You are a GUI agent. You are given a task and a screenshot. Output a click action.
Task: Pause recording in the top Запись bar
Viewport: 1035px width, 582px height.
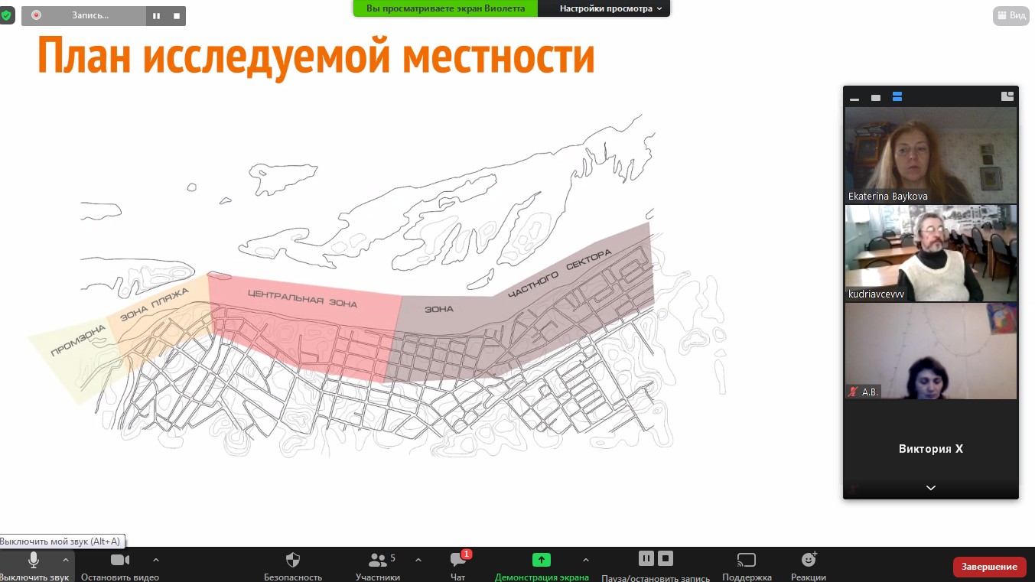coord(157,15)
